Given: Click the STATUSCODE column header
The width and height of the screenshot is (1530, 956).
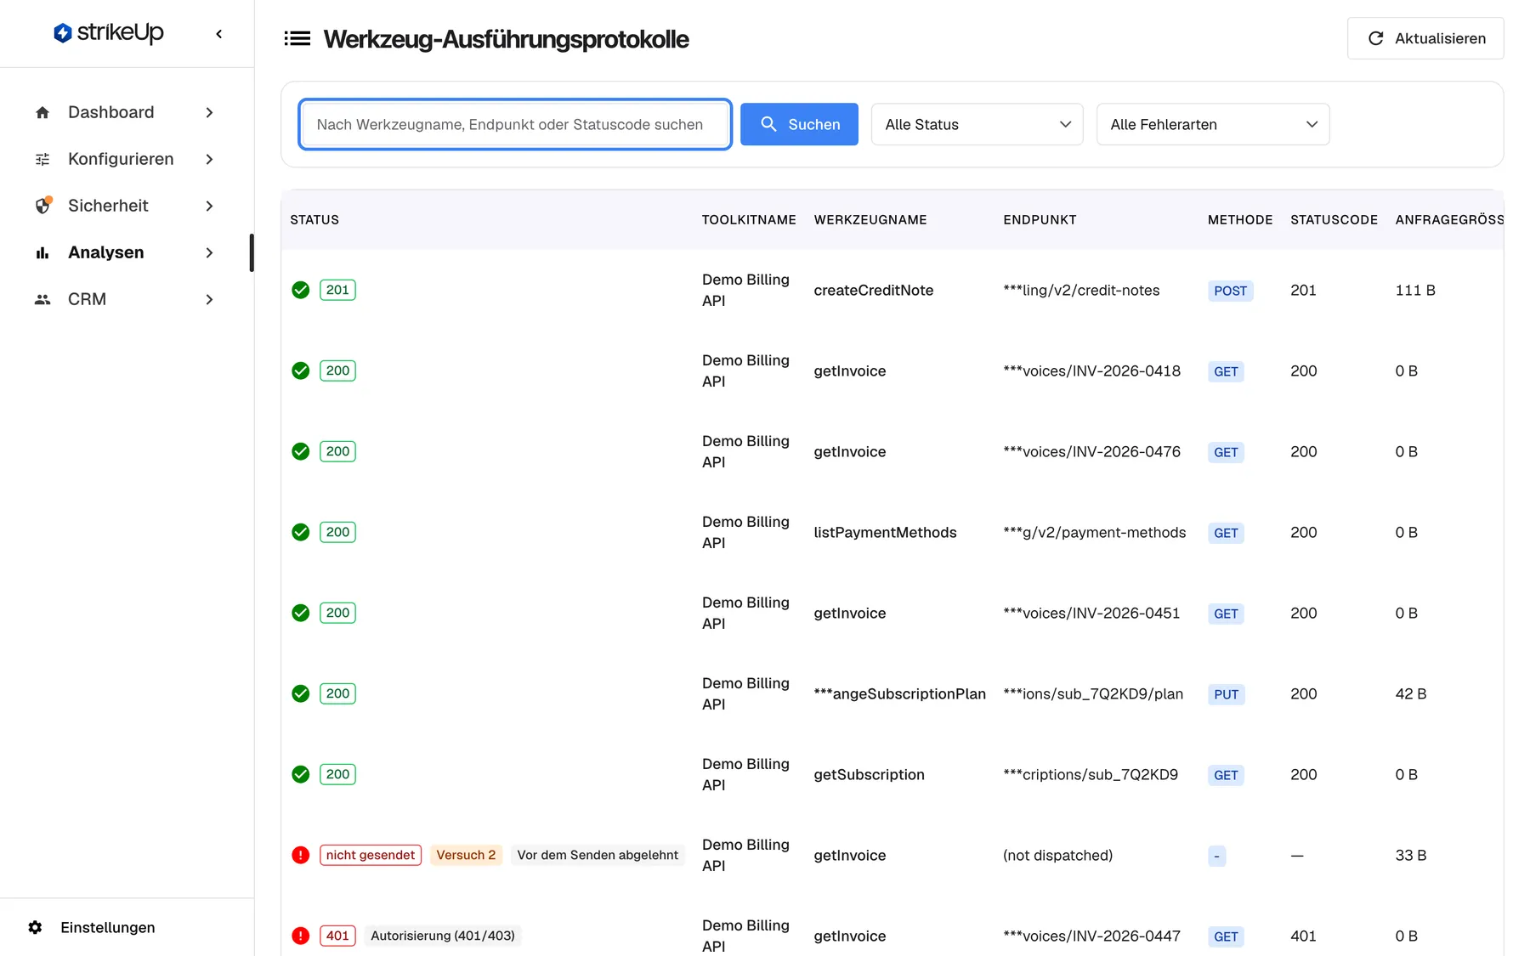Looking at the screenshot, I should tap(1334, 219).
